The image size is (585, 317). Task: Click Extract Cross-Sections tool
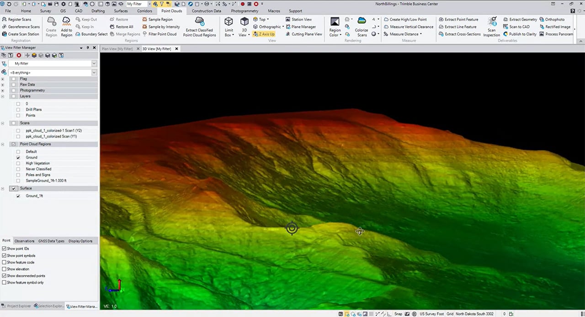(x=459, y=34)
